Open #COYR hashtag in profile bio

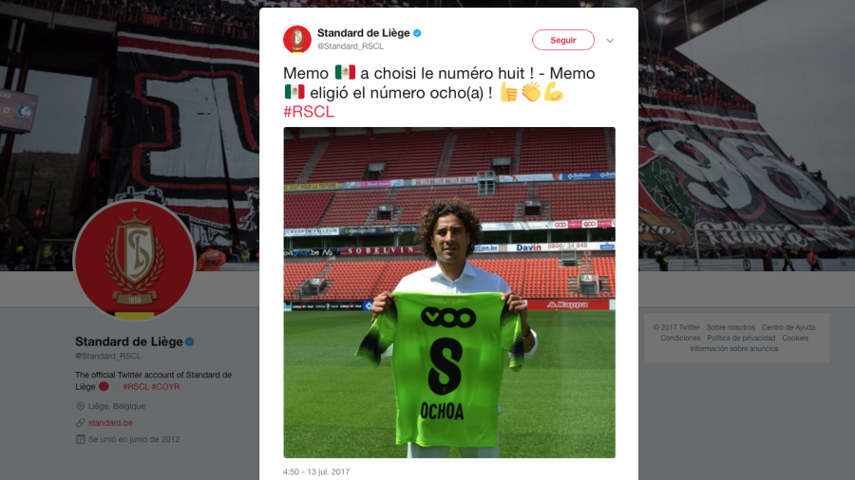[165, 387]
